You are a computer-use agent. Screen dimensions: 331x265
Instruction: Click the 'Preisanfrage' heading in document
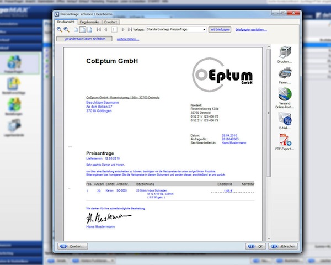(x=100, y=153)
